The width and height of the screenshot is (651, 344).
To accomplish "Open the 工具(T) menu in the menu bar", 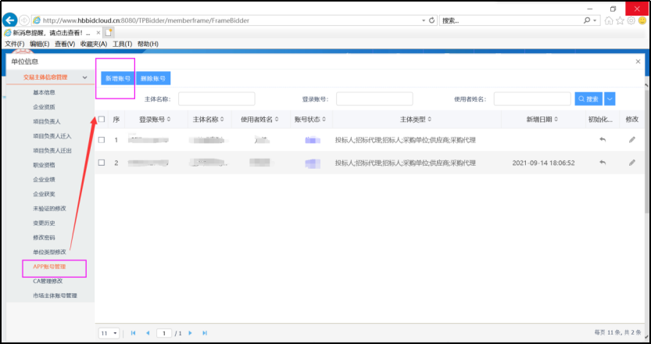I will [123, 44].
